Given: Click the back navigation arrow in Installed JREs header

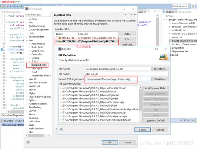Looking at the screenshot, I should pyautogui.click(x=122, y=15).
